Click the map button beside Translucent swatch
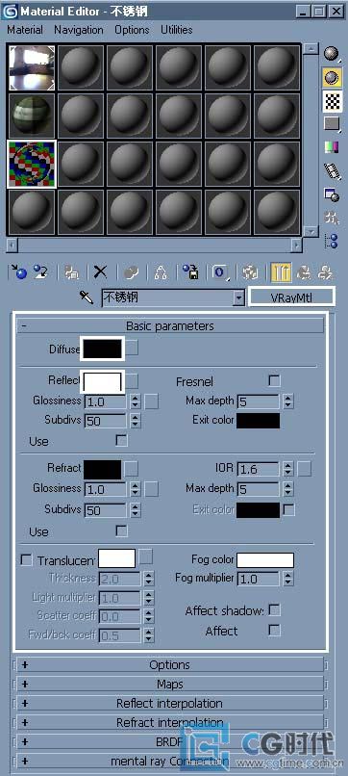Image resolution: width=348 pixels, height=776 pixels. tap(145, 556)
